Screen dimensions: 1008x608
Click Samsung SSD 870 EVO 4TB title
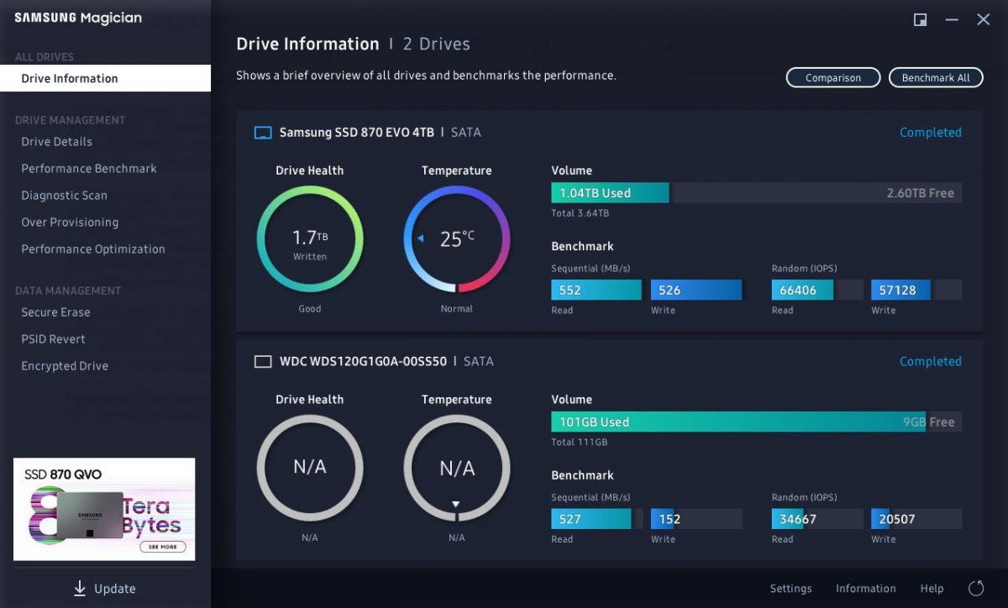357,133
